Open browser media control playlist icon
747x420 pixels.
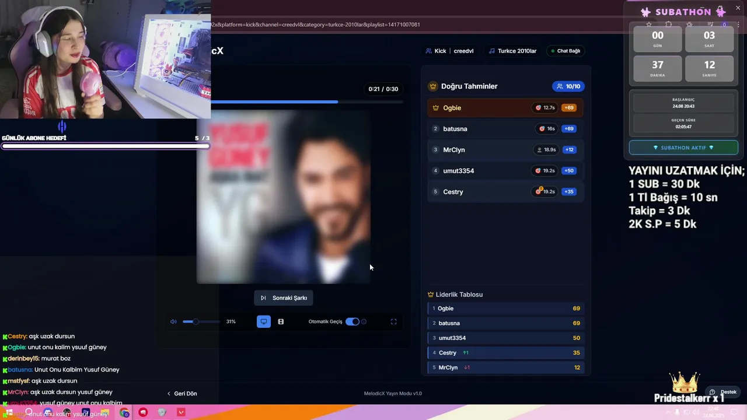(710, 24)
